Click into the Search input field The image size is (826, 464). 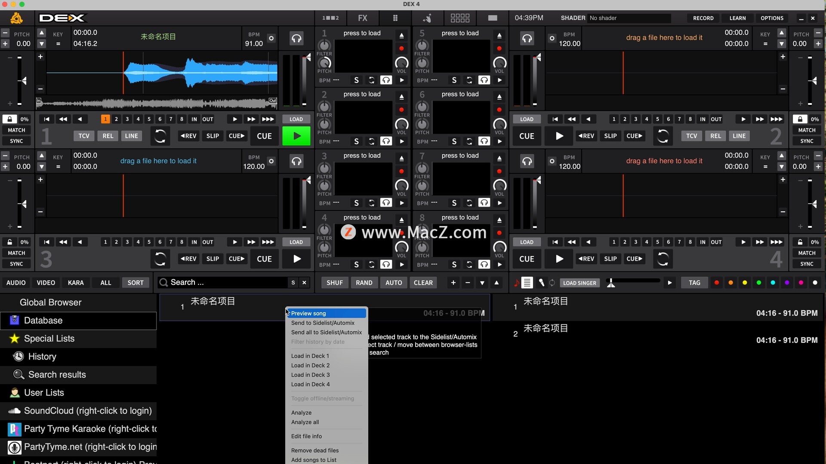pyautogui.click(x=228, y=282)
